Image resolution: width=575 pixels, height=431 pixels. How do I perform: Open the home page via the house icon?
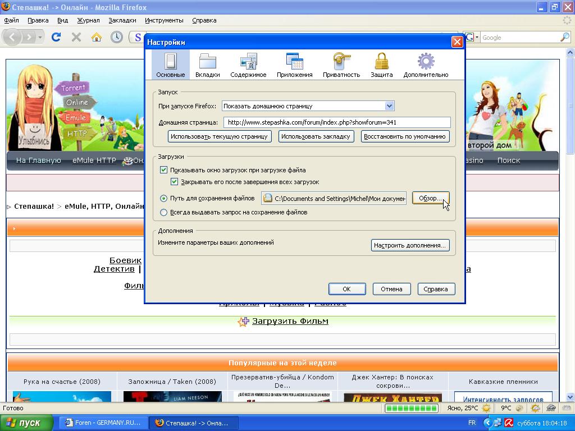pos(97,37)
